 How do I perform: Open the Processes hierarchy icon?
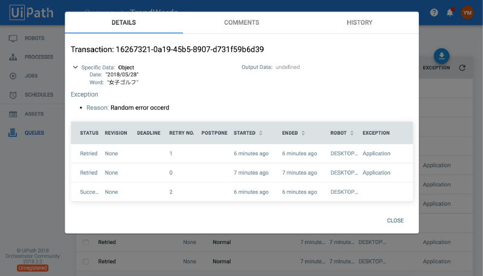tap(13, 57)
